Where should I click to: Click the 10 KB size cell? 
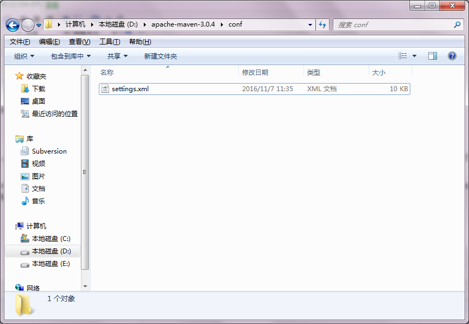click(x=399, y=89)
